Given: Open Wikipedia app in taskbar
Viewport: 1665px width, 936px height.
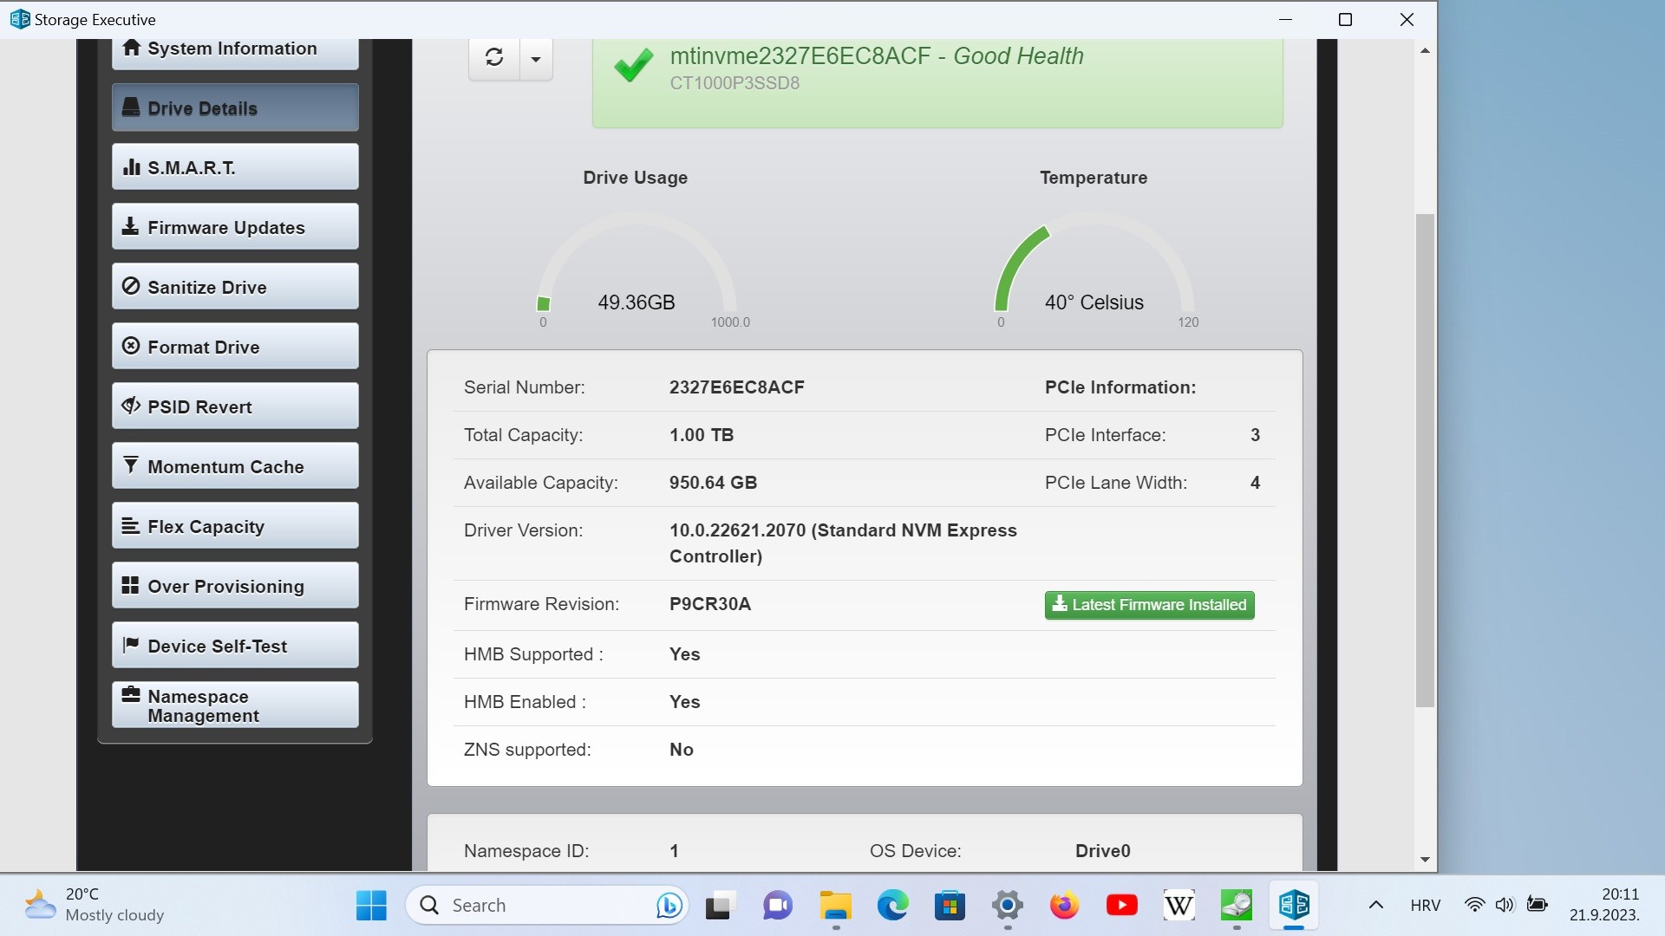Looking at the screenshot, I should click(x=1179, y=906).
